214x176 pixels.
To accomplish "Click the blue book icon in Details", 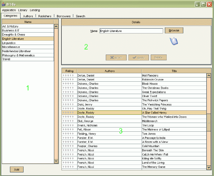I will (x=174, y=41).
